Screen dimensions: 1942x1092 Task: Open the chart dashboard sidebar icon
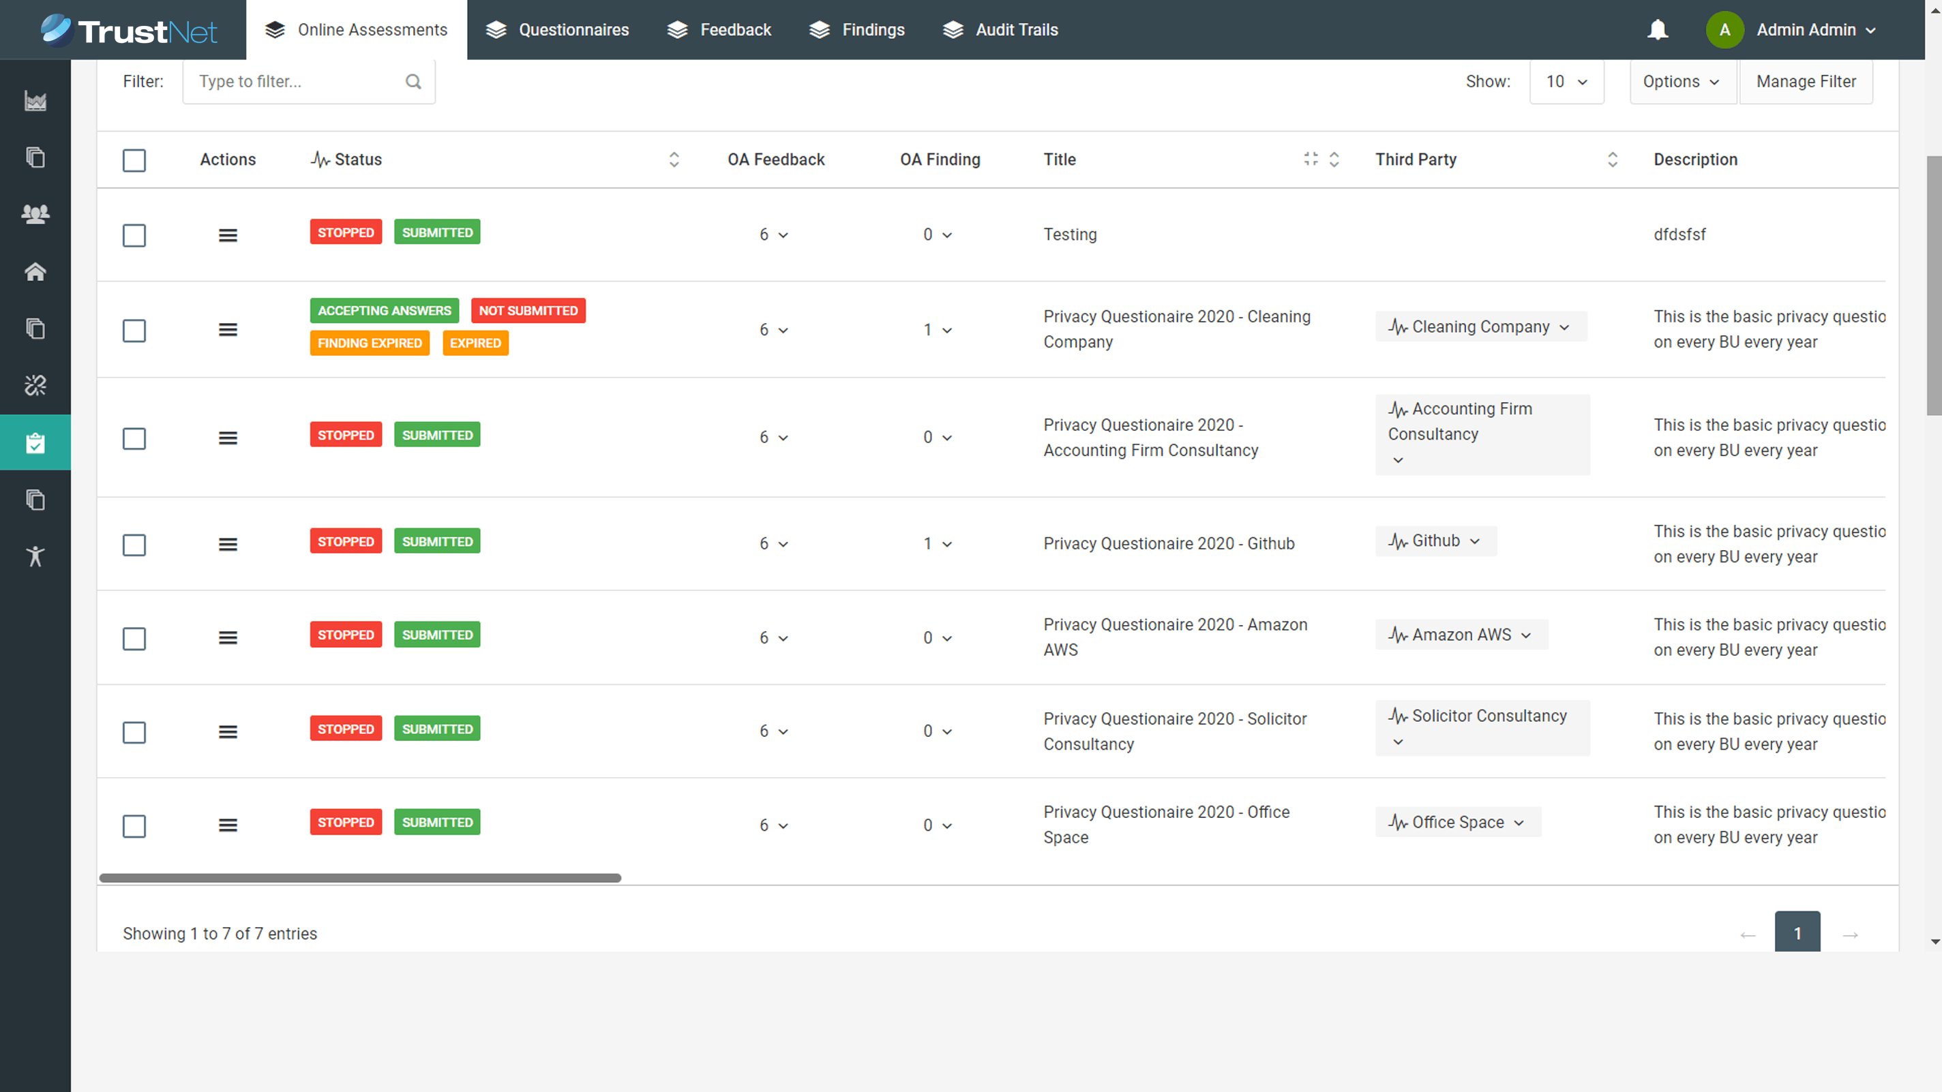(x=35, y=101)
